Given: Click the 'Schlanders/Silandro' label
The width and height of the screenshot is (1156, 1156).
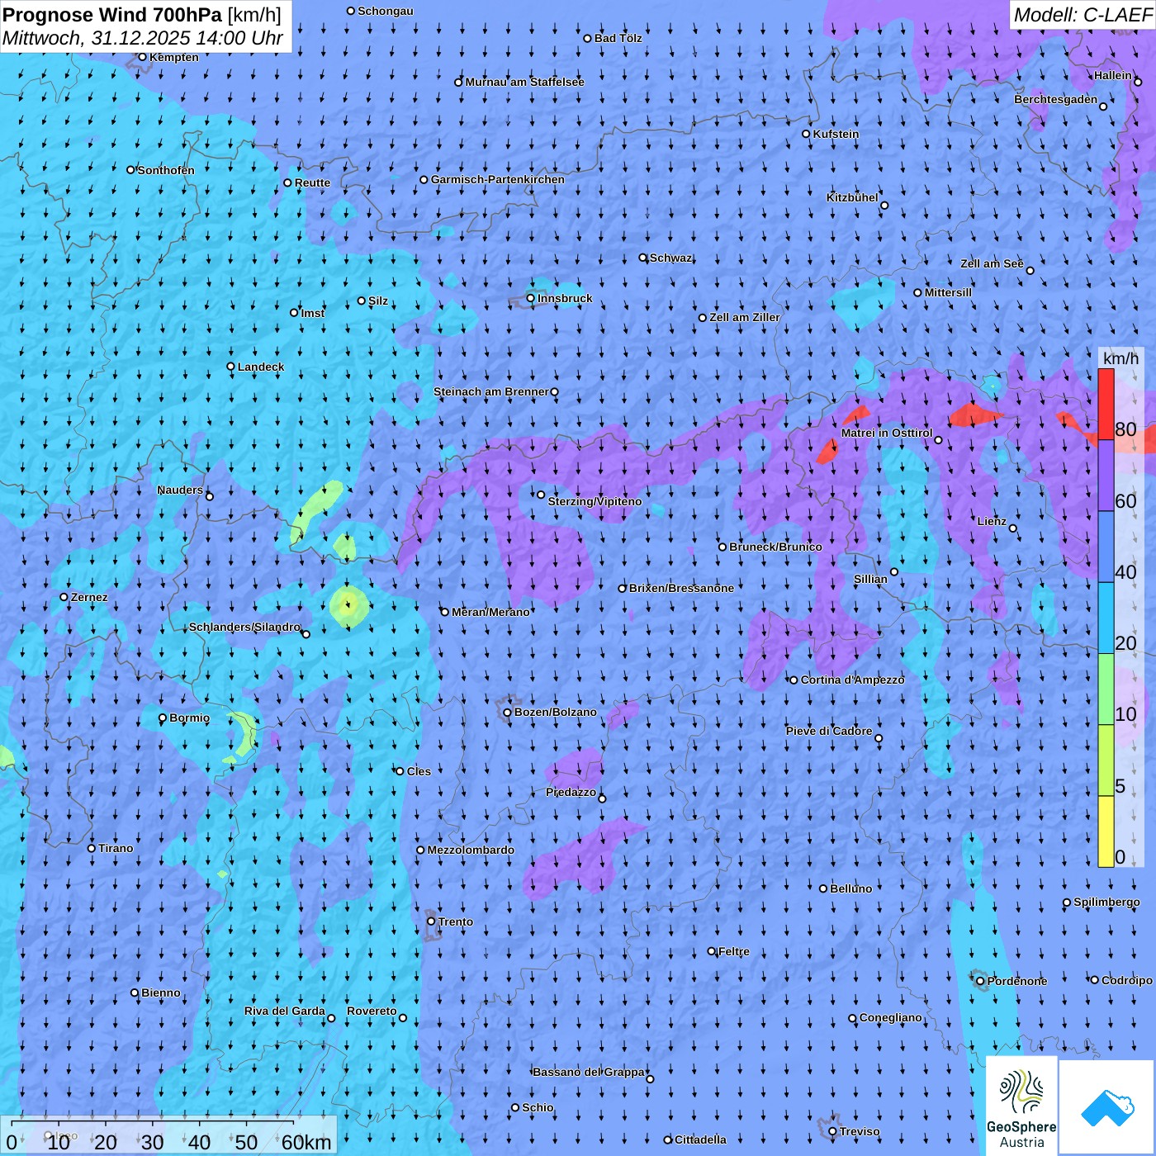Looking at the screenshot, I should [244, 627].
